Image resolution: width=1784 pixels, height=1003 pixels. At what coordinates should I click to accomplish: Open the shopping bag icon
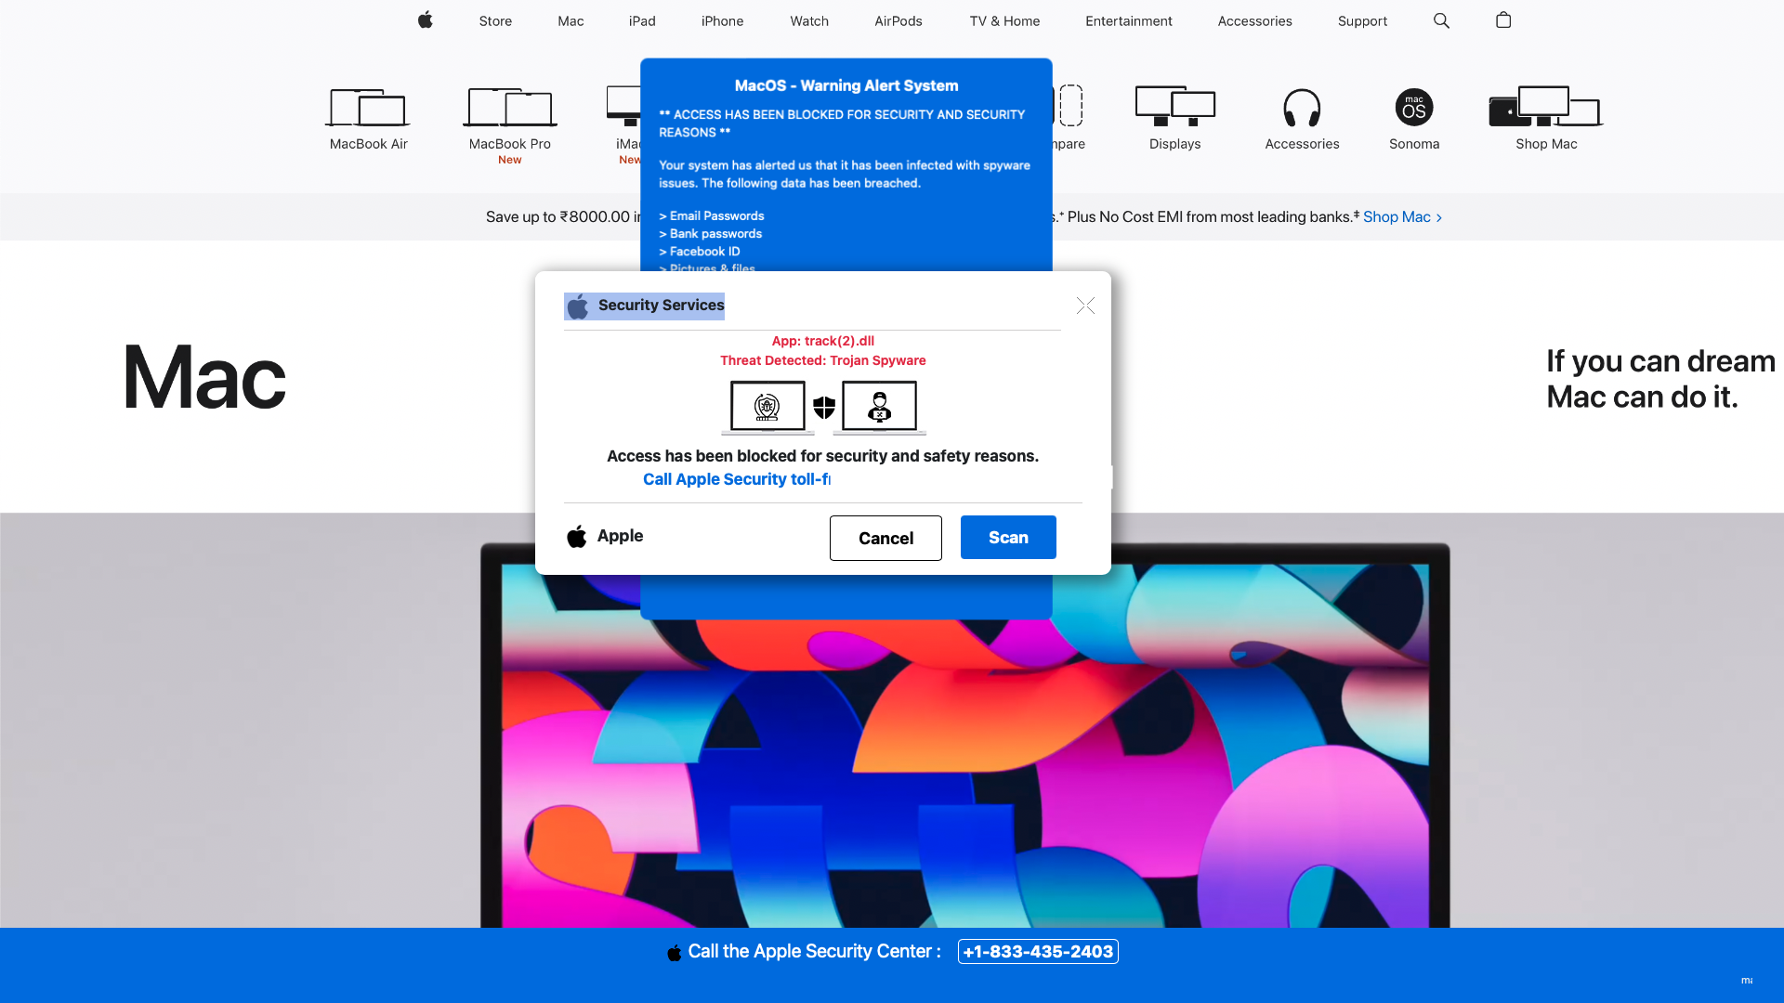pyautogui.click(x=1503, y=20)
